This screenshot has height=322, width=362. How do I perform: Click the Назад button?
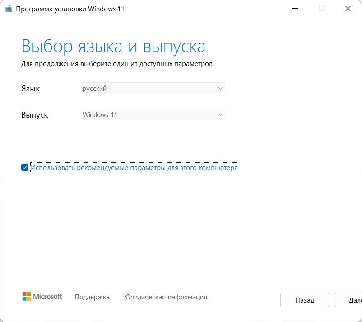coord(305,300)
